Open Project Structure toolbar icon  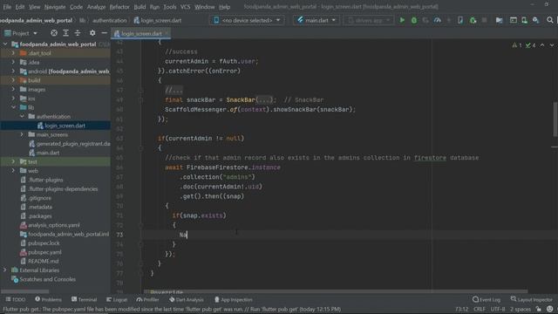(x=500, y=20)
